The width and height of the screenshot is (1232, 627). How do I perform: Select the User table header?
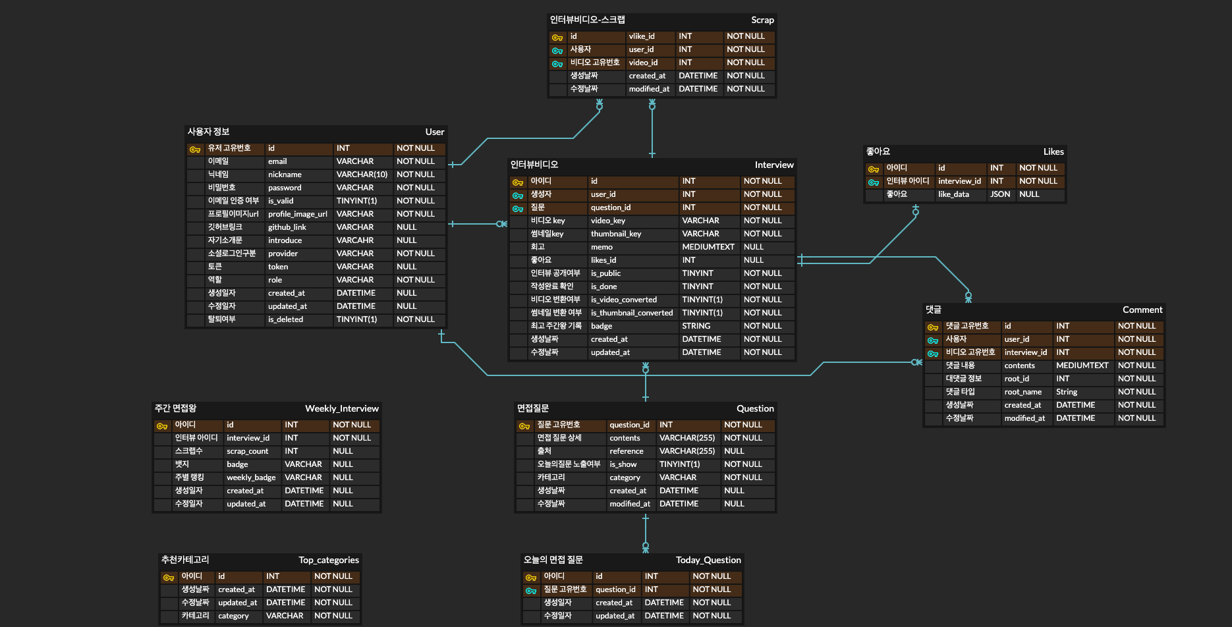pyautogui.click(x=316, y=132)
